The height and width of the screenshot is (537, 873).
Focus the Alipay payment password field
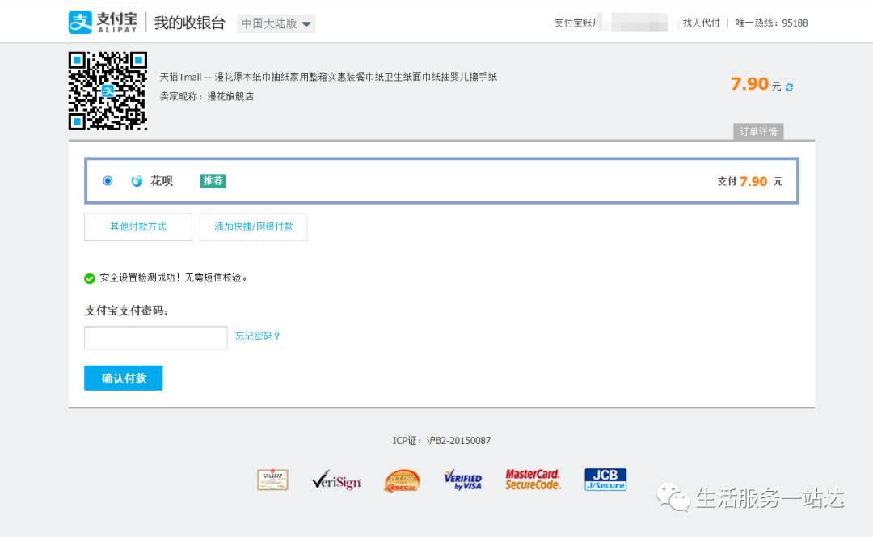pyautogui.click(x=156, y=337)
